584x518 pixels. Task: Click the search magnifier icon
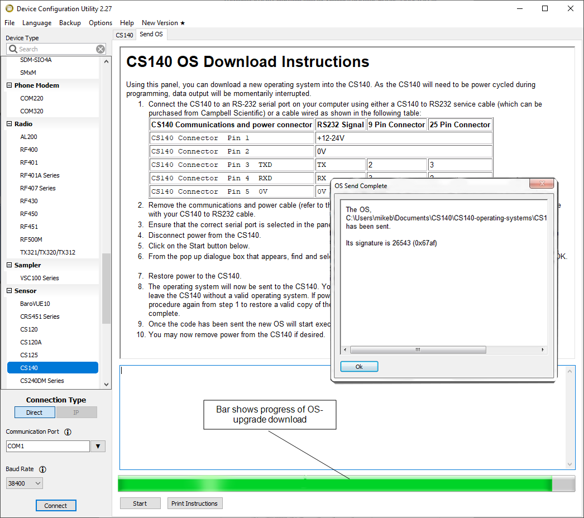click(13, 49)
